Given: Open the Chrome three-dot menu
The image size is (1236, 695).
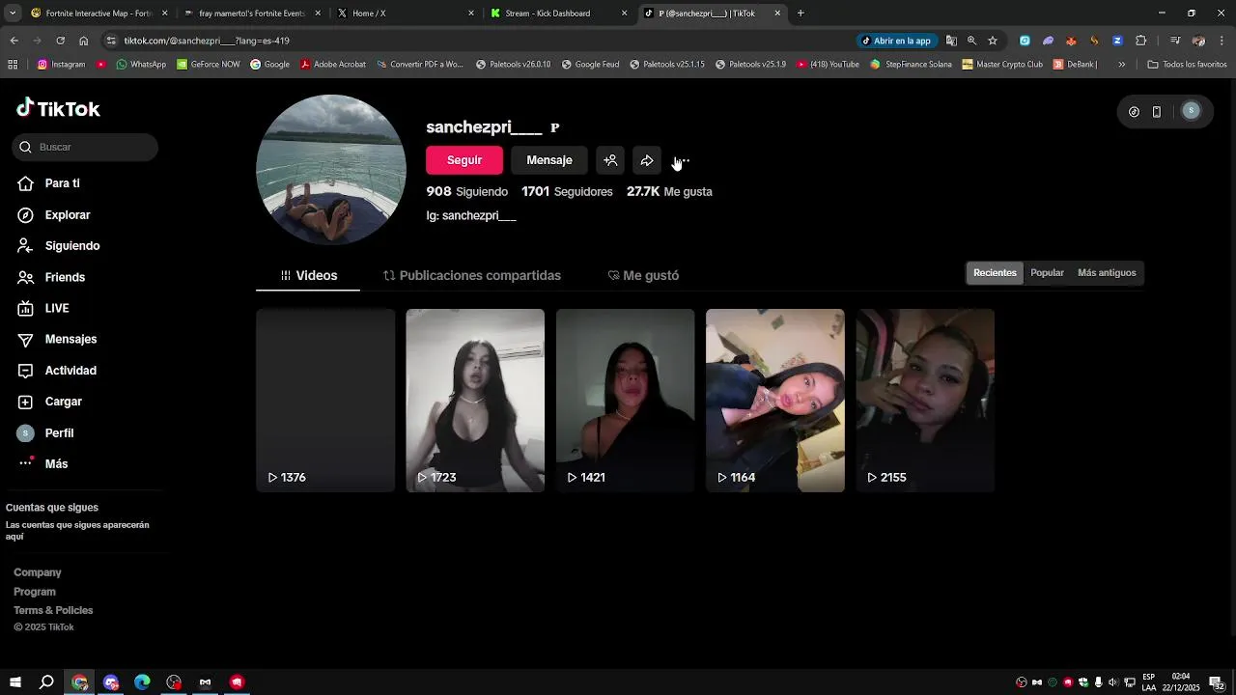Looking at the screenshot, I should point(1222,41).
